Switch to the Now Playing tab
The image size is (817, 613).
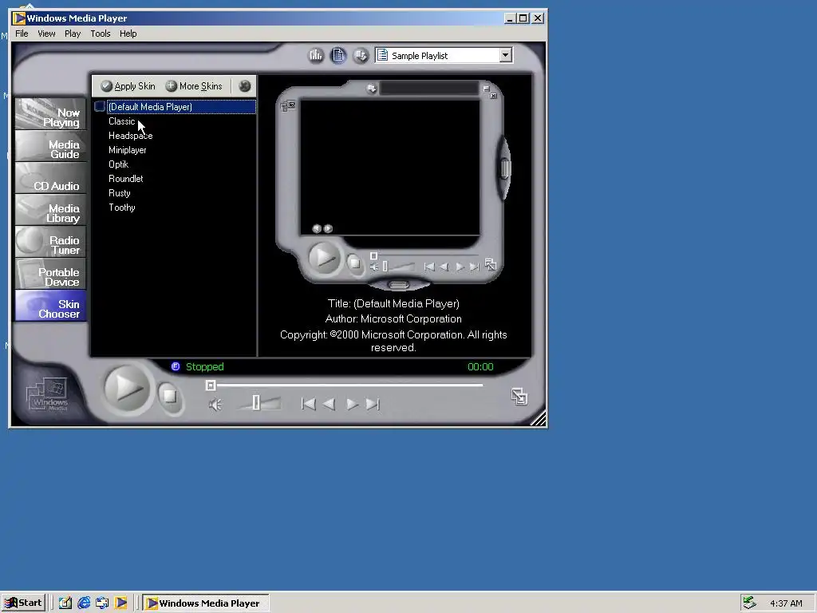click(x=50, y=113)
